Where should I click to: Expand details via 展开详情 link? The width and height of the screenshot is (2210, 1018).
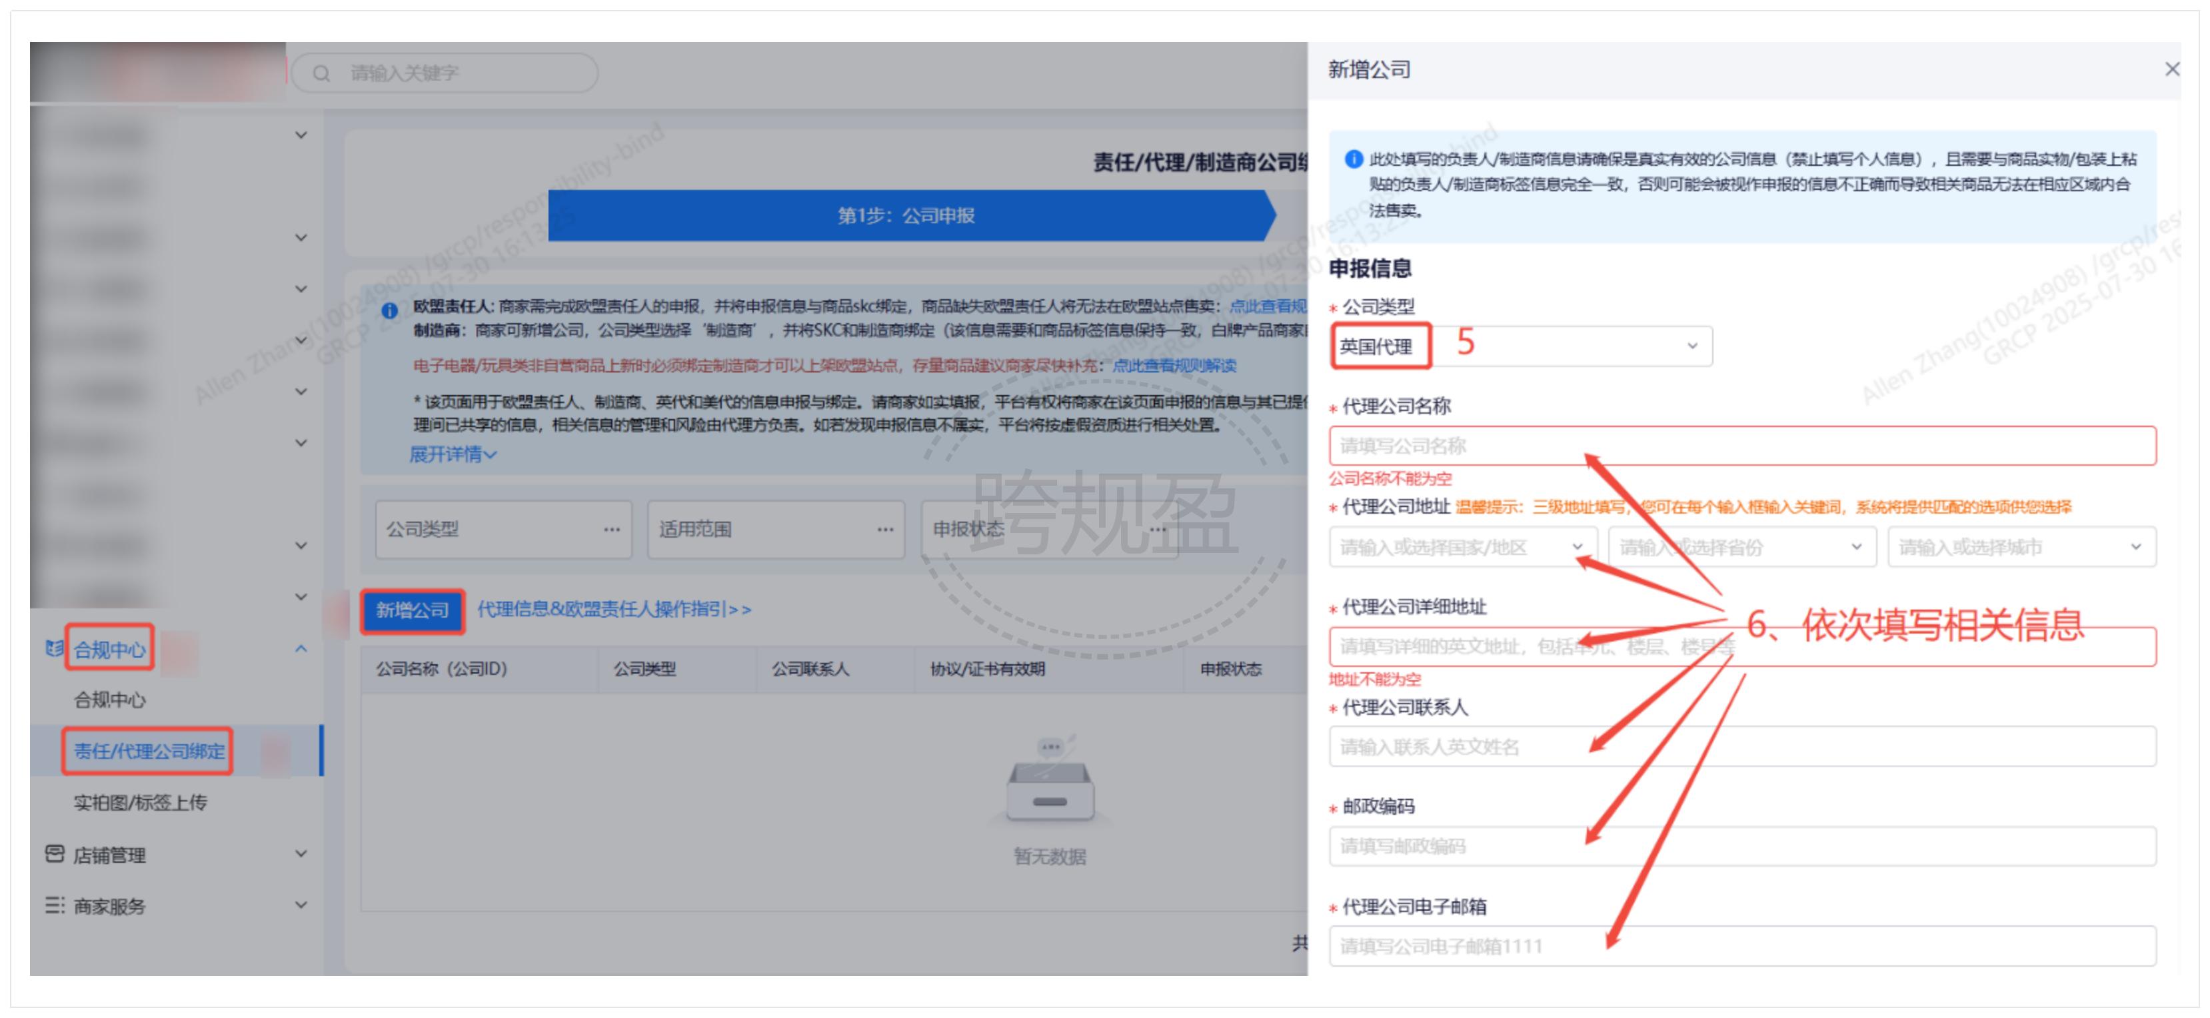[452, 454]
